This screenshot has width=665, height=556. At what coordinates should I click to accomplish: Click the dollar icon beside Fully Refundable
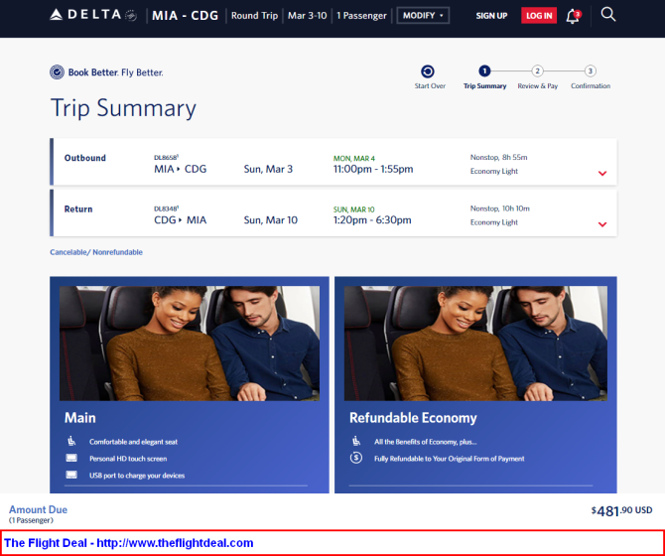tap(356, 458)
